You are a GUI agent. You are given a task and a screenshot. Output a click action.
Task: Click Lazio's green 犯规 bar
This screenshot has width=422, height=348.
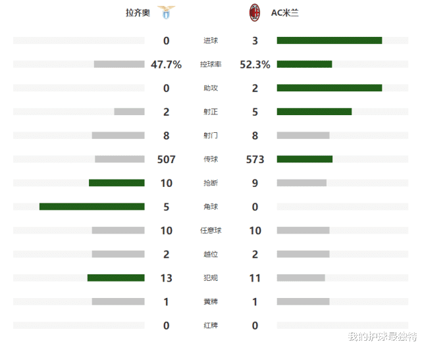pyautogui.click(x=116, y=278)
